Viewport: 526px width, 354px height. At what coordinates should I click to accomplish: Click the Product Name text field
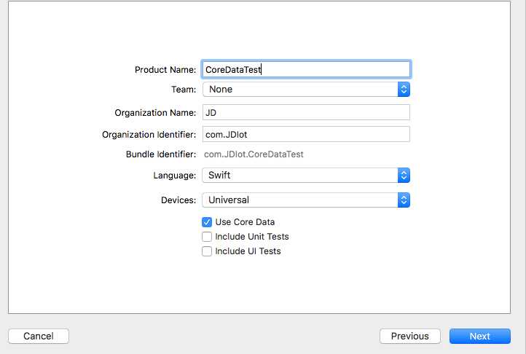306,69
